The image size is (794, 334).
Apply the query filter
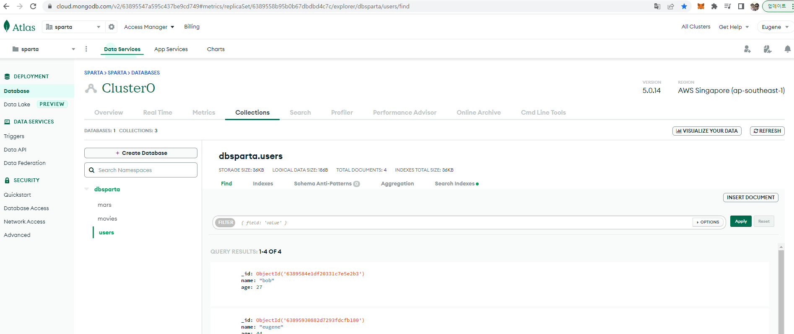tap(741, 221)
